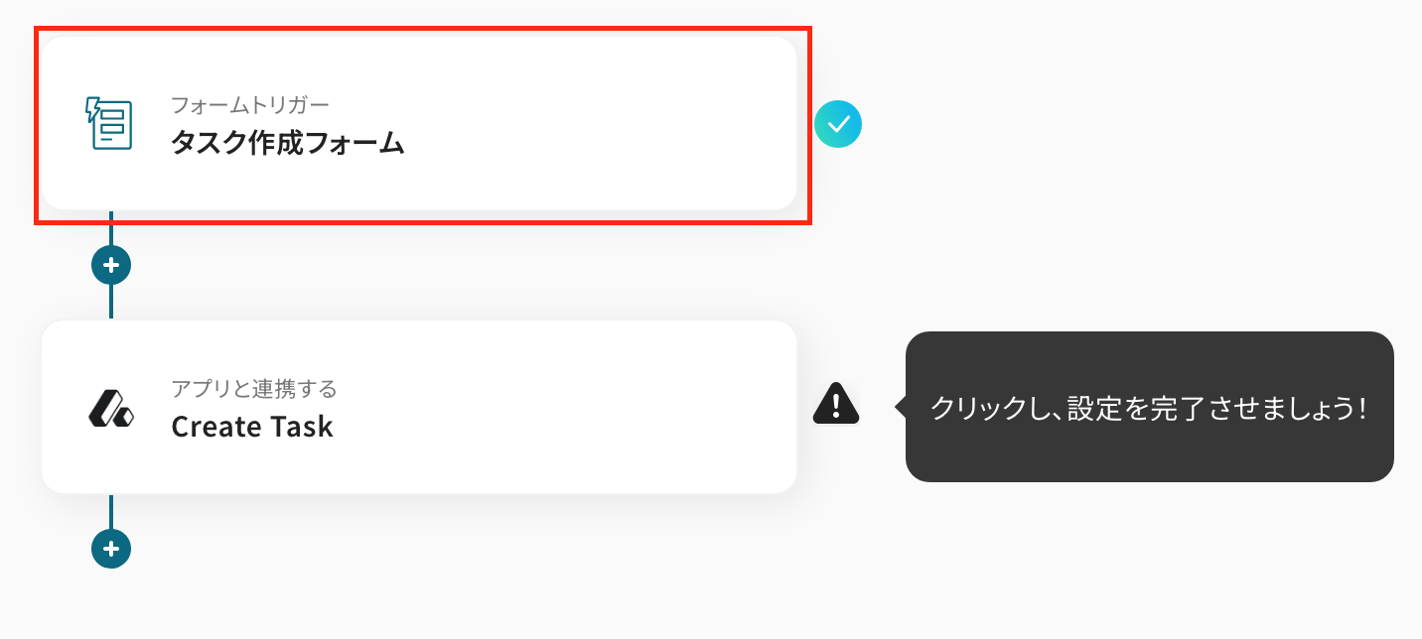The image size is (1422, 639).
Task: Click the クリックし、設定を完了させましょう! tooltip
Action: 1149,407
